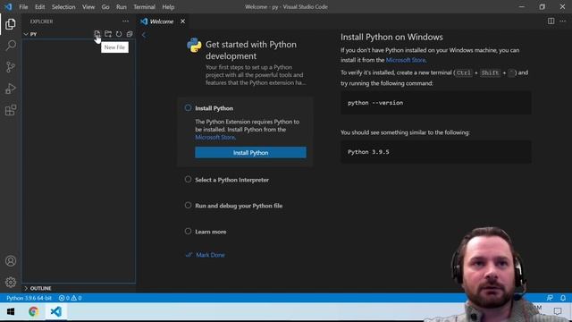Screen dimensions: 572x322
Task: Click Mark Done link
Action: (x=210, y=255)
